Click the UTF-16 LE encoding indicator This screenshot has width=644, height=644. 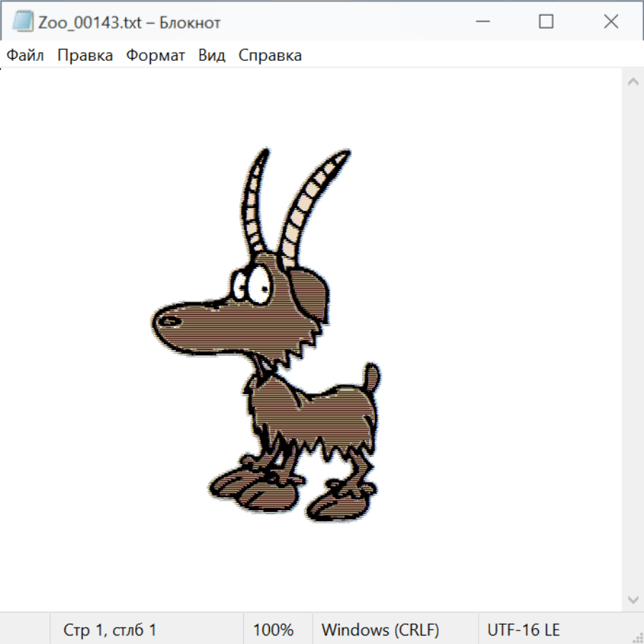(x=523, y=630)
